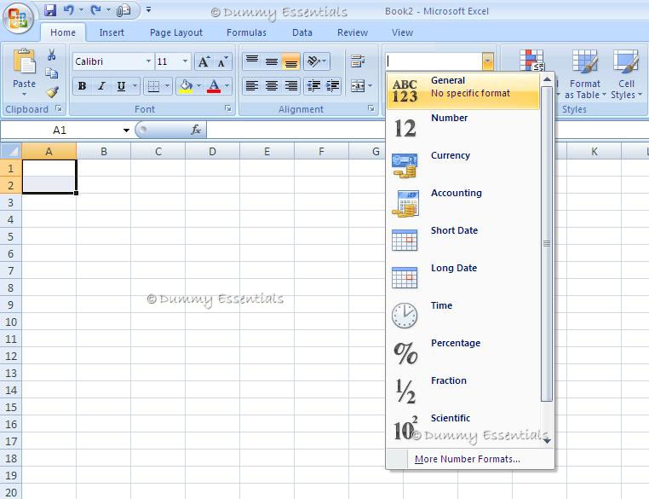649x499 pixels.
Task: Activate the Format Painter brush
Action: (52, 91)
